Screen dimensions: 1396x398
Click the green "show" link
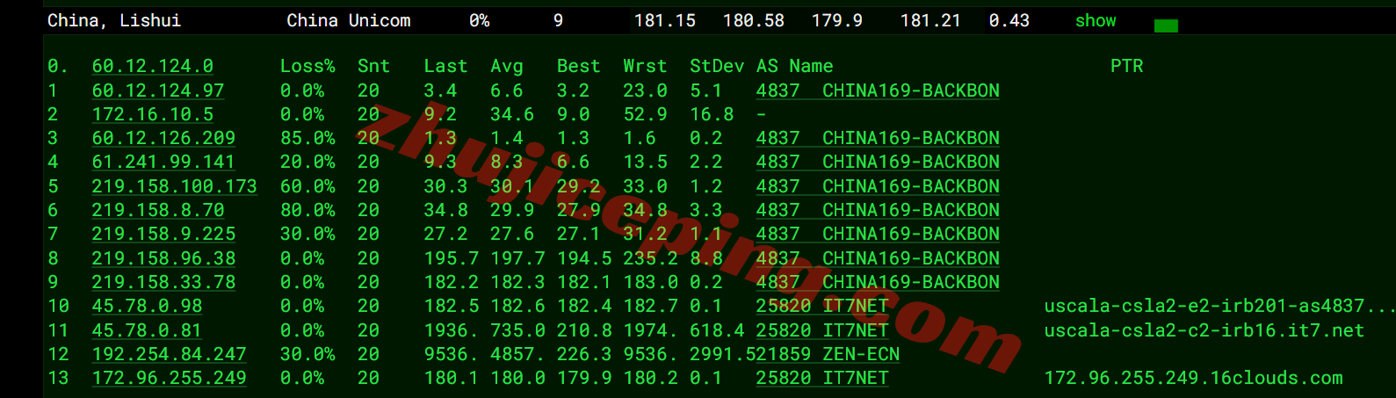pos(1096,20)
